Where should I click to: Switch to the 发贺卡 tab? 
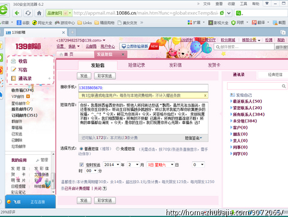click(214, 65)
